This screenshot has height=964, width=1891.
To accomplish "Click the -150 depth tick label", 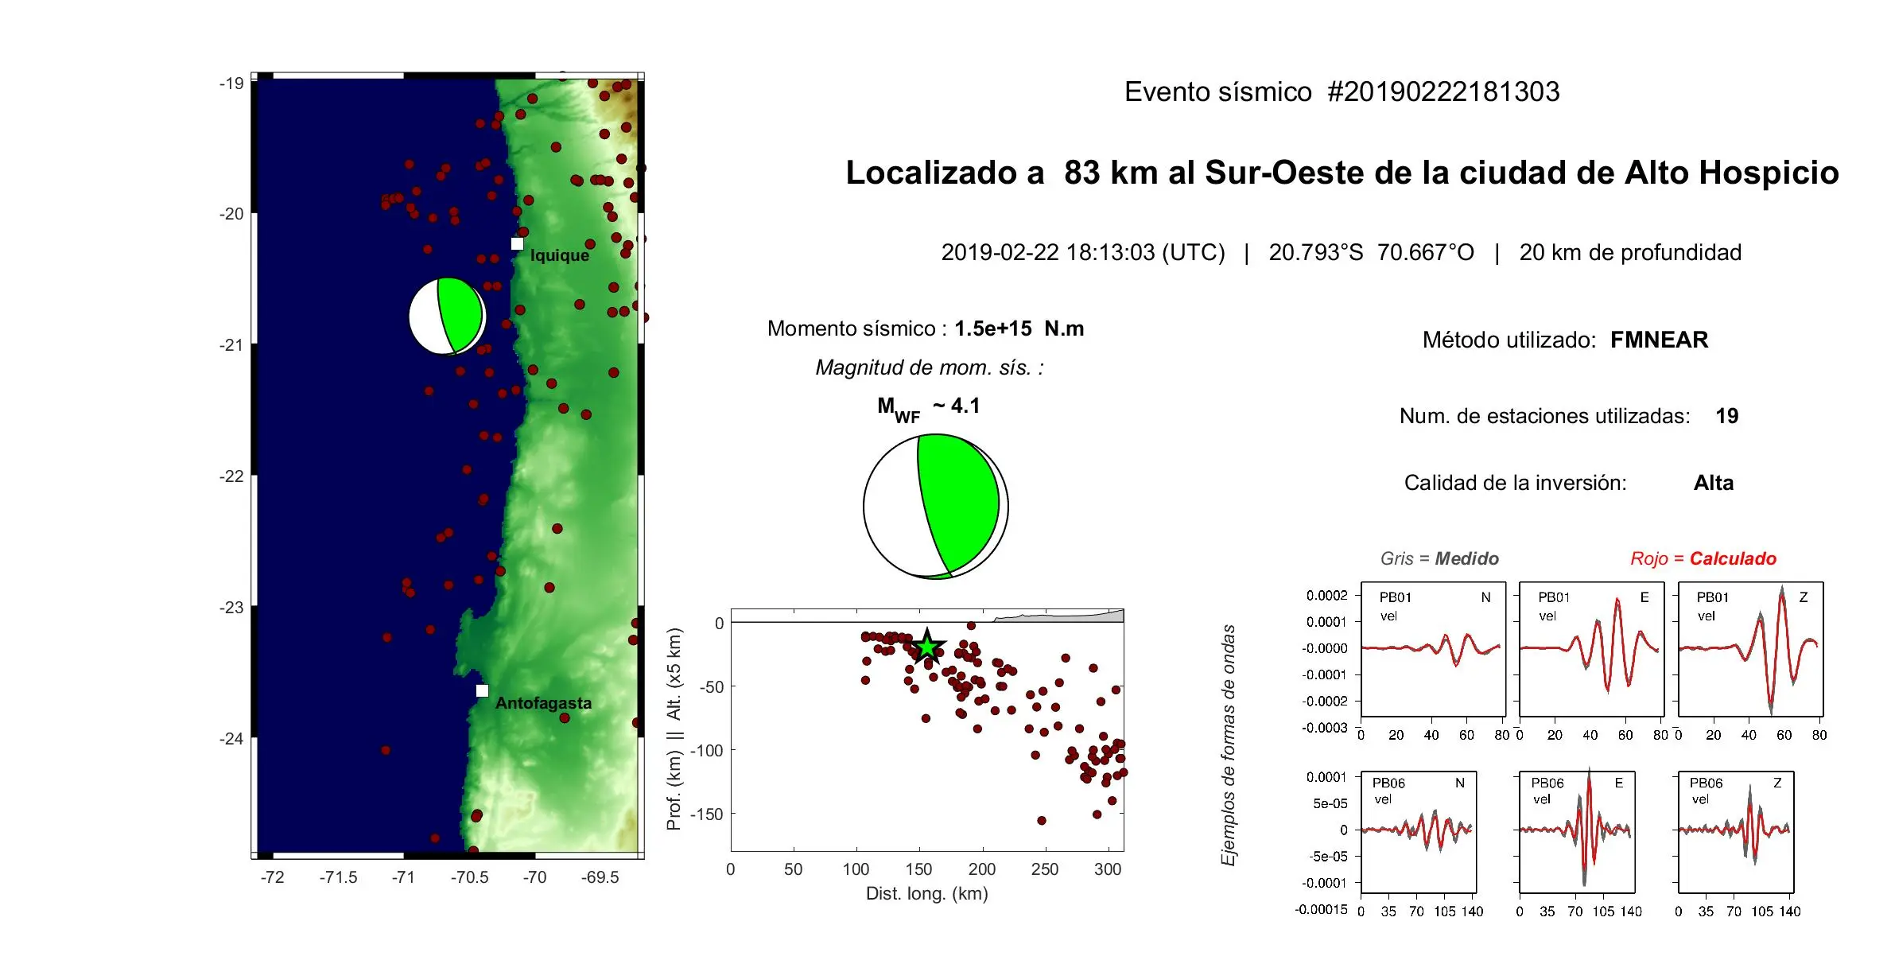I will pyautogui.click(x=706, y=814).
